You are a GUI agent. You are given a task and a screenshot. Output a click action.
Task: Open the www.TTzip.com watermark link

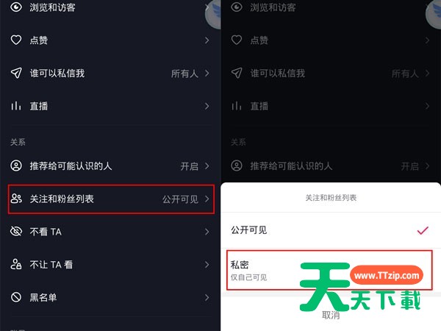click(x=387, y=275)
